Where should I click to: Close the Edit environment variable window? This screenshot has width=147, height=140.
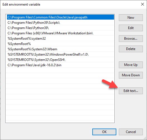click(x=143, y=4)
